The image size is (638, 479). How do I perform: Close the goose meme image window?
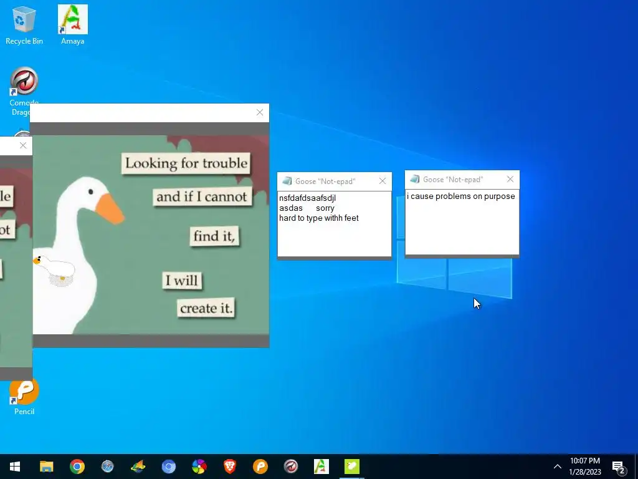260,112
